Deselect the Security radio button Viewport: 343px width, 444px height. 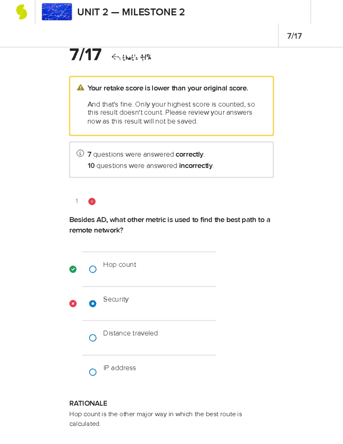click(93, 304)
